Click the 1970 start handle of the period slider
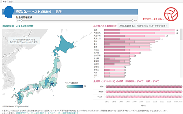The width and height of the screenshot is (183, 114). tap(22, 20)
